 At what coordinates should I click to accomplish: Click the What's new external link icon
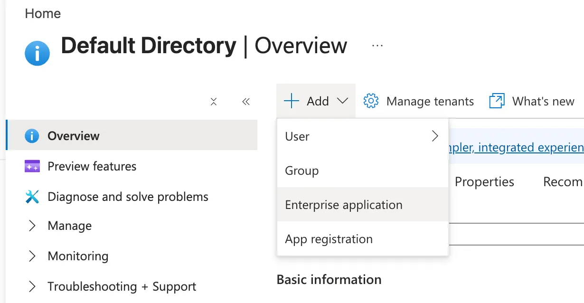coord(497,101)
